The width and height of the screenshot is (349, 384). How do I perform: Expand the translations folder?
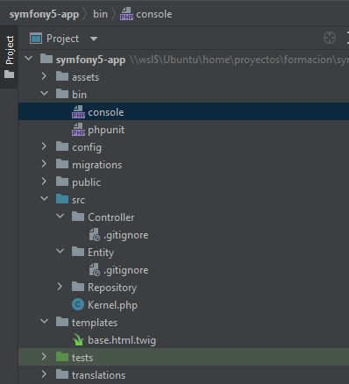[44, 374]
